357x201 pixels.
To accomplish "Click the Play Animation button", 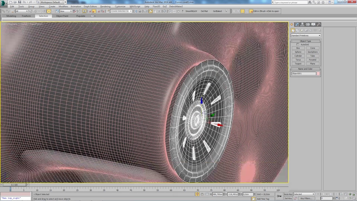I will [327, 194].
